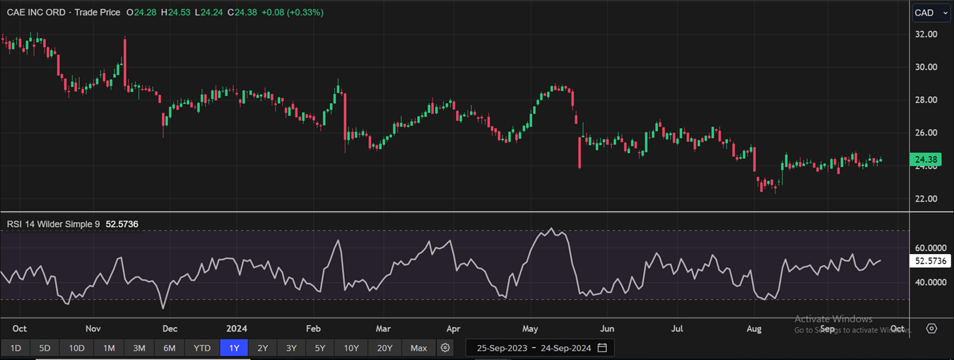The width and height of the screenshot is (954, 360).
Task: Click the Apr label on the time axis
Action: point(453,329)
